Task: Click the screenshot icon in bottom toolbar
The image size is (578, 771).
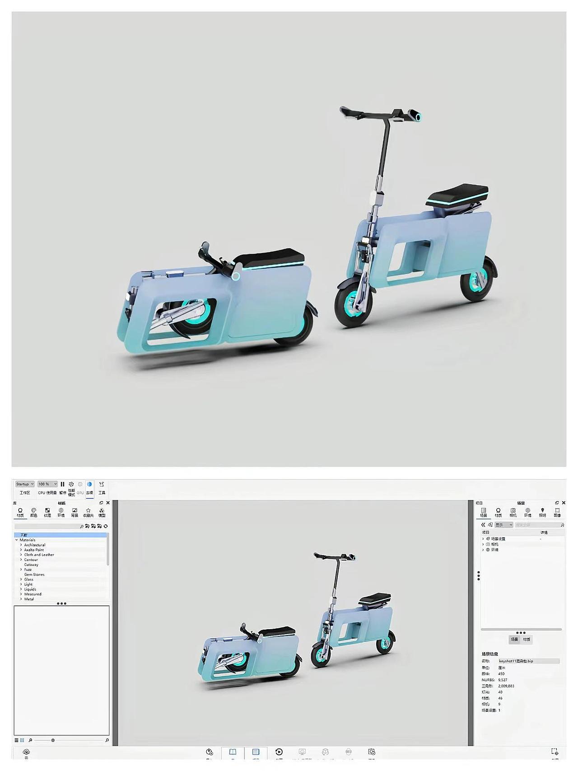Action: 555,752
